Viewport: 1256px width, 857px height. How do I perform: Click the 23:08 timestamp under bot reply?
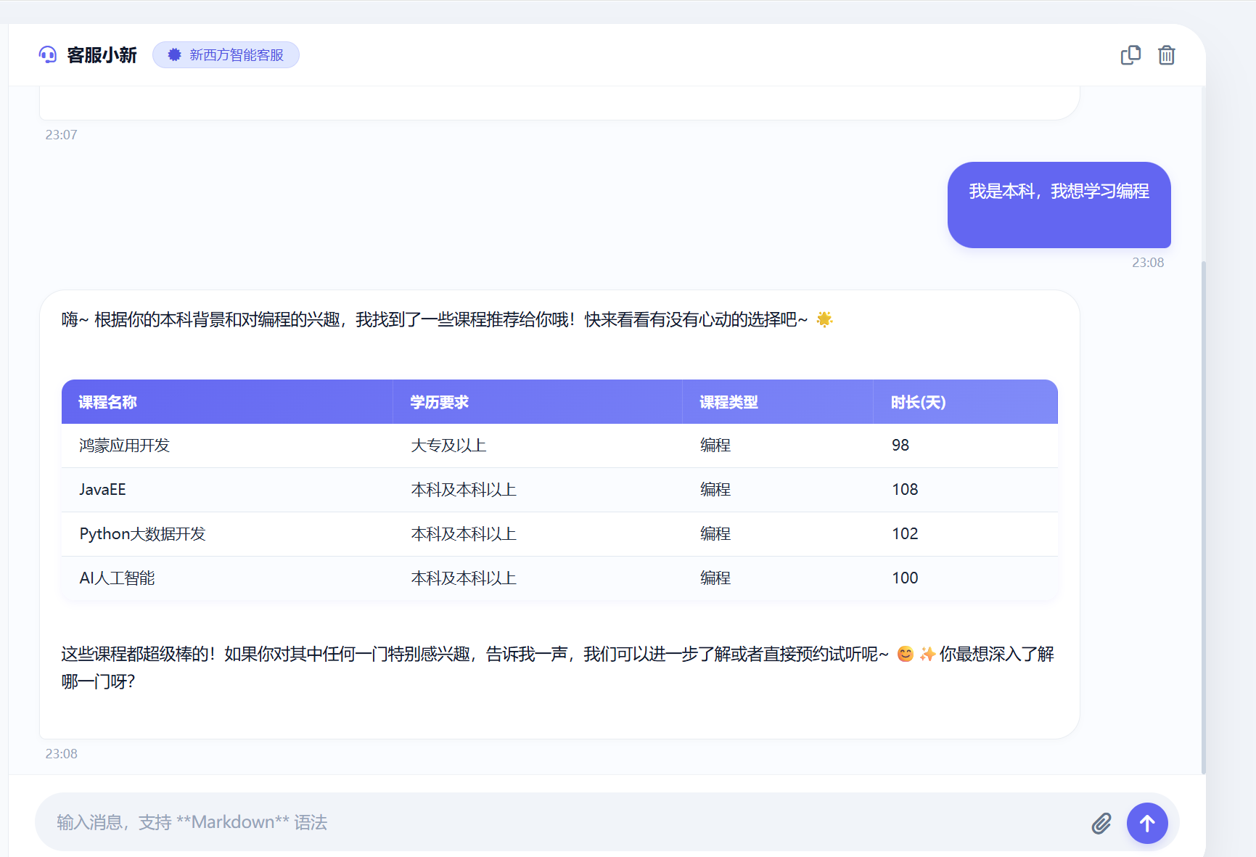pyautogui.click(x=61, y=754)
